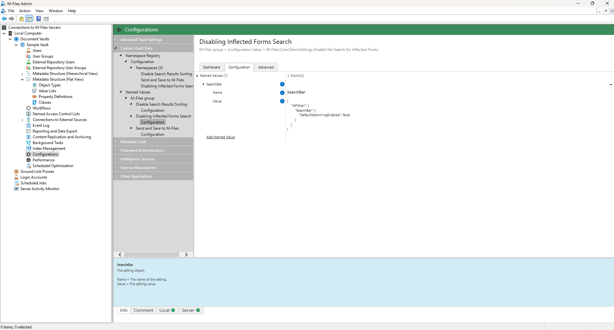Open the Comment bottom tab
The image size is (614, 330).
[143, 310]
